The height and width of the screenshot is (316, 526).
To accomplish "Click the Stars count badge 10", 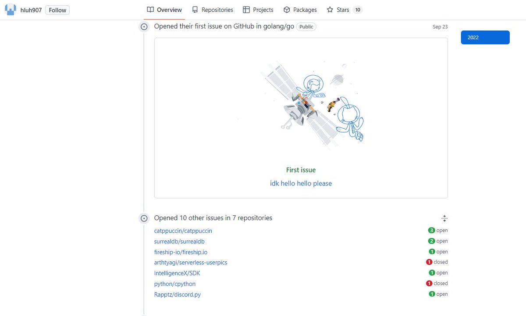I will click(358, 10).
